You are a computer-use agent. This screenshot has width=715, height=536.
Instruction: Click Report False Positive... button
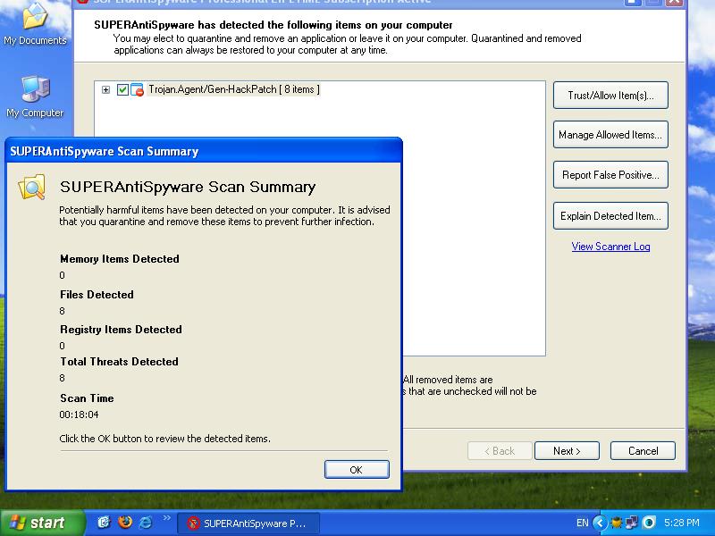click(x=610, y=175)
